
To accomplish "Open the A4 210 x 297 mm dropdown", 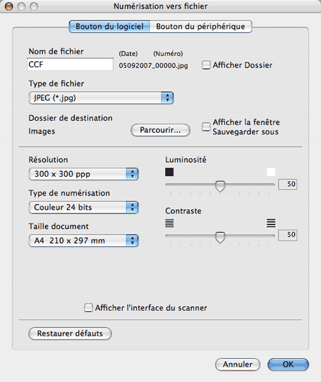I will point(83,241).
